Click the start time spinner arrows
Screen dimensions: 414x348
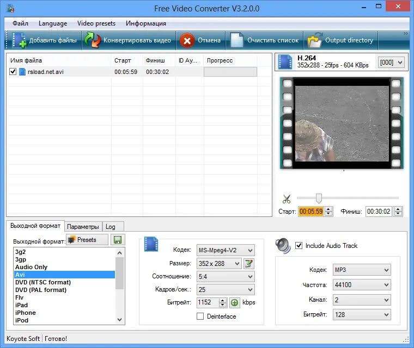328,212
